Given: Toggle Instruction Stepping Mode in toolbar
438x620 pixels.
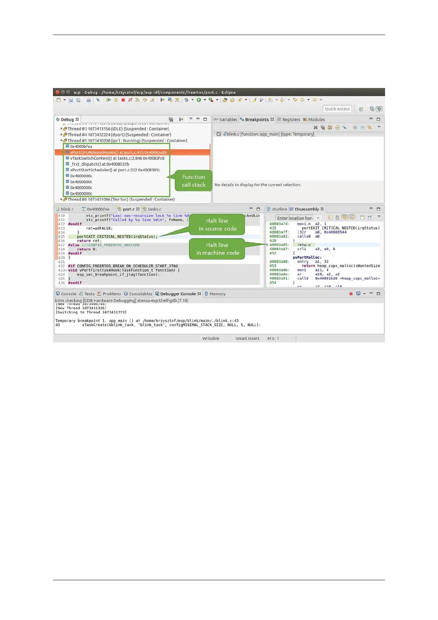Looking at the screenshot, I should click(x=162, y=100).
